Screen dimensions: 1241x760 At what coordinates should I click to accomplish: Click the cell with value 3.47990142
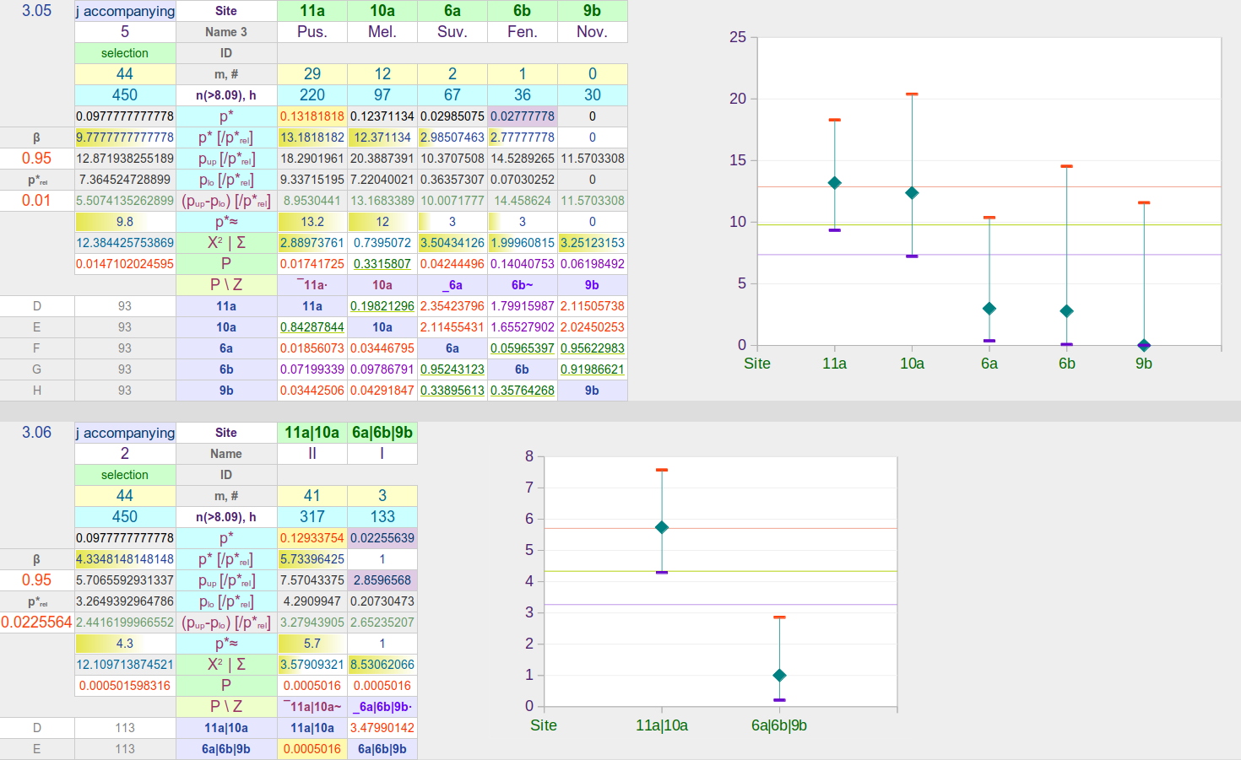[382, 728]
